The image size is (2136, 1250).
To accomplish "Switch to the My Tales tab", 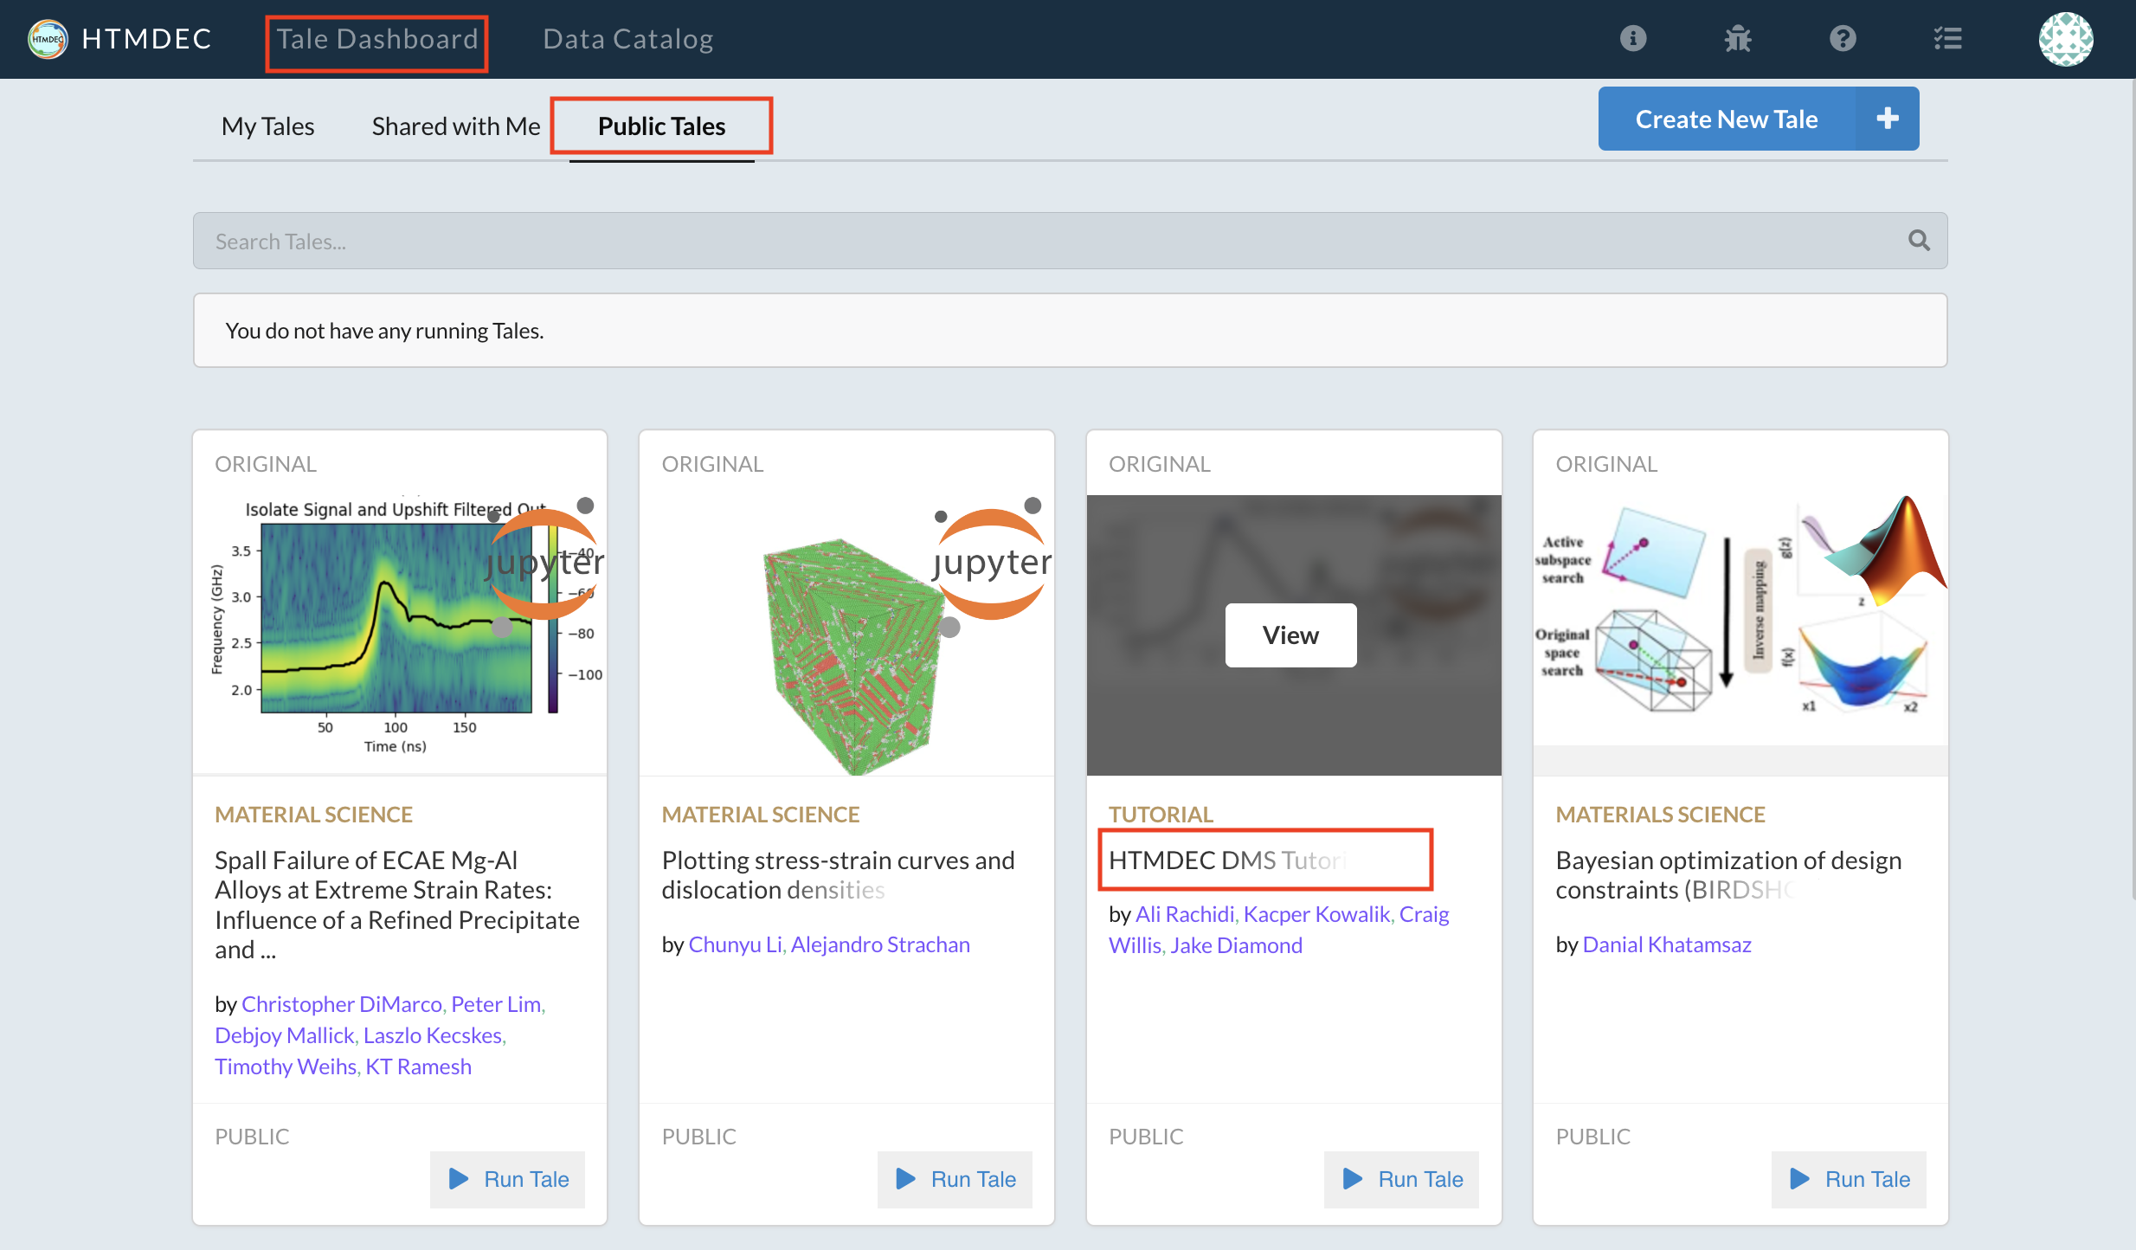I will click(267, 126).
